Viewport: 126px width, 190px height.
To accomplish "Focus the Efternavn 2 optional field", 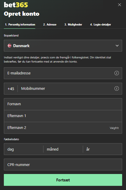I will [x=63, y=128].
